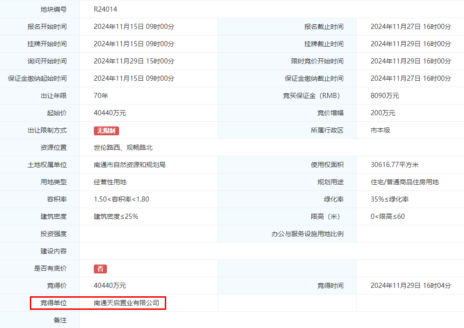The height and width of the screenshot is (328, 464).
Task: Select 挂牌截止时间 value 2024年11月29日 16时00分
Action: point(411,44)
